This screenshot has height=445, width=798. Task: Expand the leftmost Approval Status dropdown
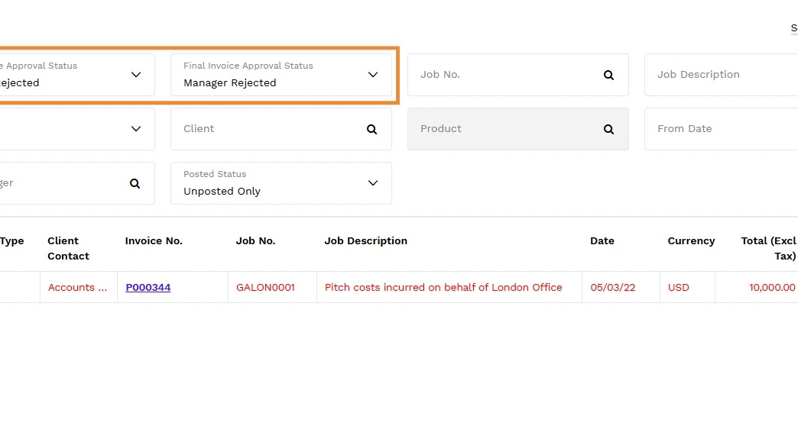[x=135, y=75]
